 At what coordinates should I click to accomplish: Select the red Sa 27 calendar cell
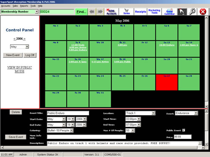click(x=167, y=82)
